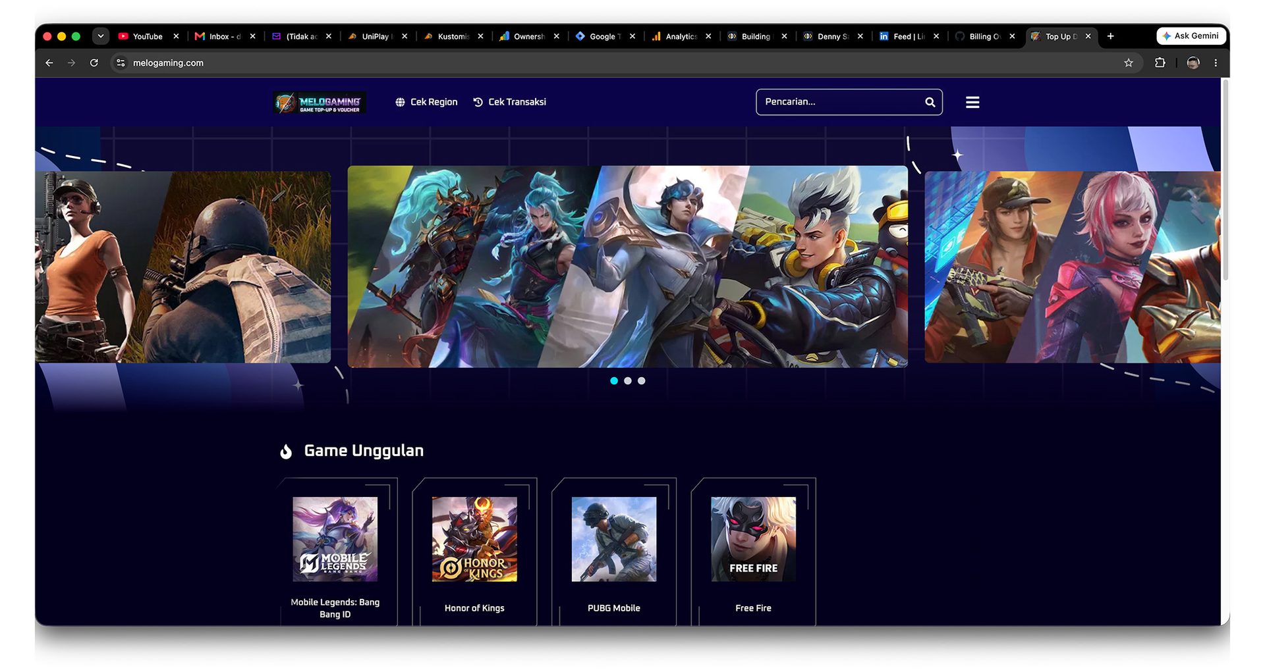Viewport: 1265px width, 672px height.
Task: Click the search magnifier icon
Action: click(x=930, y=102)
